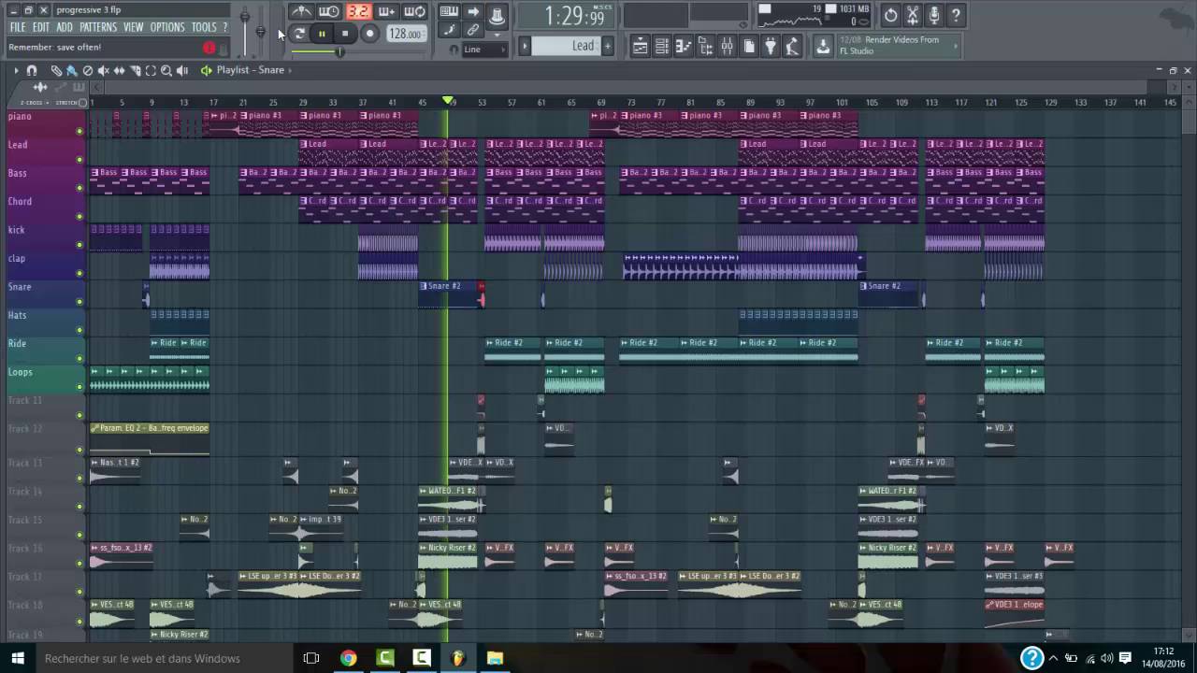Click the plus button next to Lead
Viewport: 1197px width, 673px height.
608,46
